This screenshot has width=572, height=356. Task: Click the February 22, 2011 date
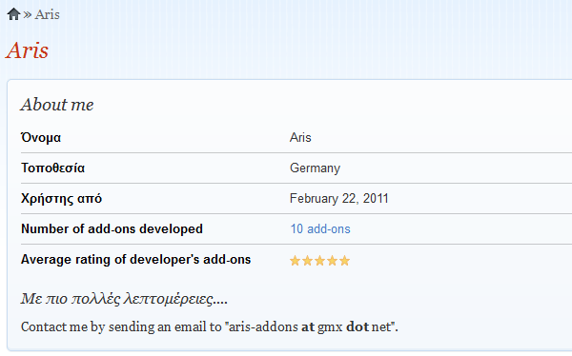[x=338, y=198]
